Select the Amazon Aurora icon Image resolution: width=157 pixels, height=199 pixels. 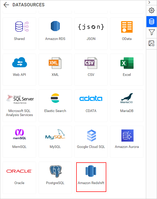click(x=127, y=136)
